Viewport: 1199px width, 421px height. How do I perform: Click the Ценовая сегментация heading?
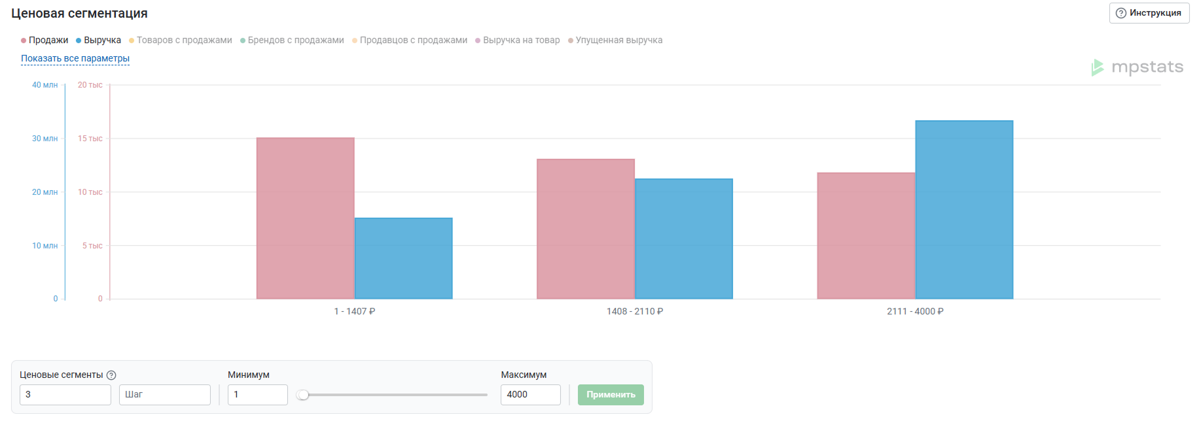(x=79, y=14)
